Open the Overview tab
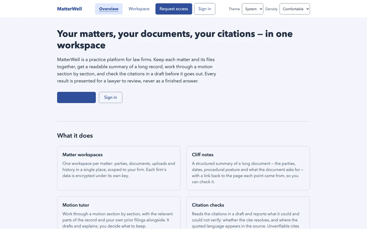Screen dimensions: 367x229 pyautogui.click(x=109, y=9)
